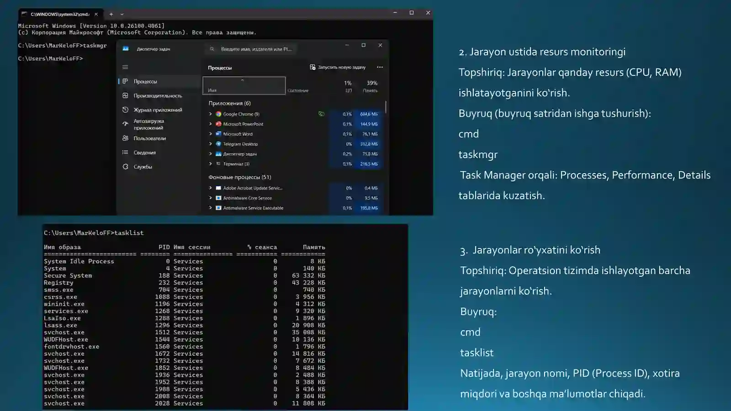
Task: Click the Диспетчер задач process icon
Action: 218,154
